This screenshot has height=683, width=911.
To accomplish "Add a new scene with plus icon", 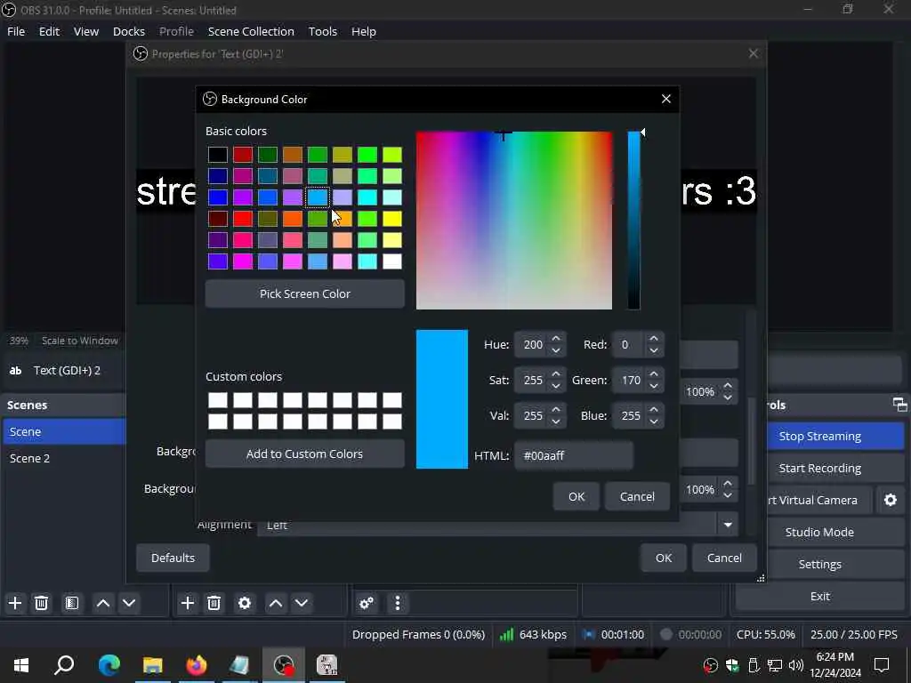I will tap(15, 603).
